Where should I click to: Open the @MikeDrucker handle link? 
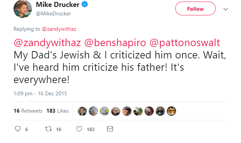(x=53, y=13)
